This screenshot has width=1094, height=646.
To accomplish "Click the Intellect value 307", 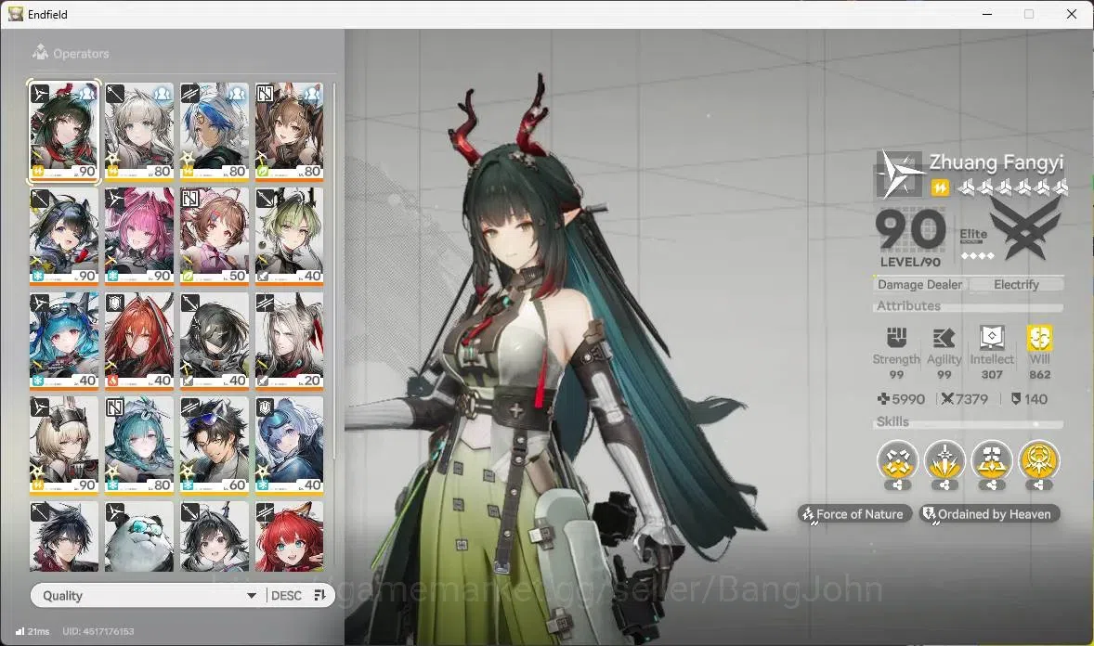I will click(x=992, y=375).
